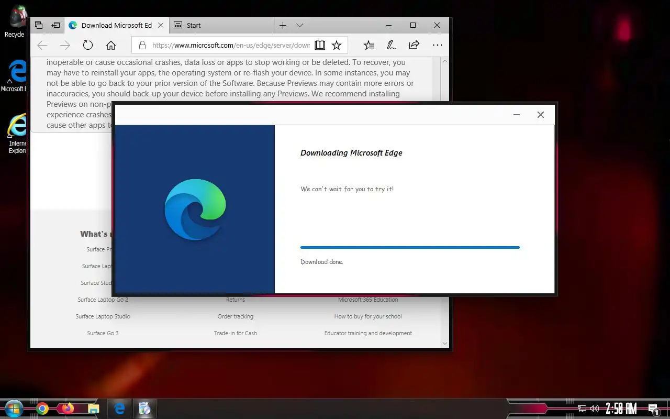Viewport: 670px width, 419px height.
Task: Open Edge settings and more menu
Action: click(438, 46)
